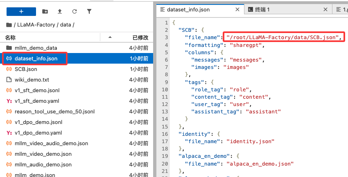The height and width of the screenshot is (177, 348).
Task: Click the blue new launcher plus button
Action: [x=21, y=11]
